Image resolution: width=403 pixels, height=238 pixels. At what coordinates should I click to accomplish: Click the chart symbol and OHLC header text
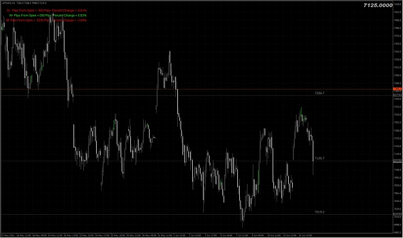[x=24, y=3]
